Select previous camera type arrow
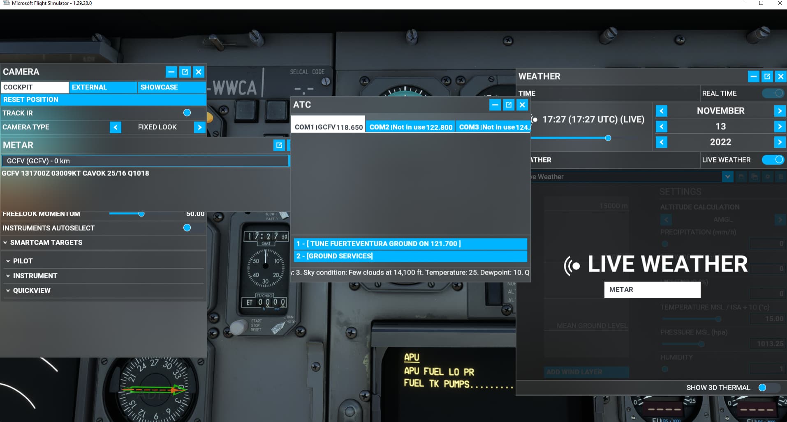Image resolution: width=787 pixels, height=422 pixels. [116, 127]
